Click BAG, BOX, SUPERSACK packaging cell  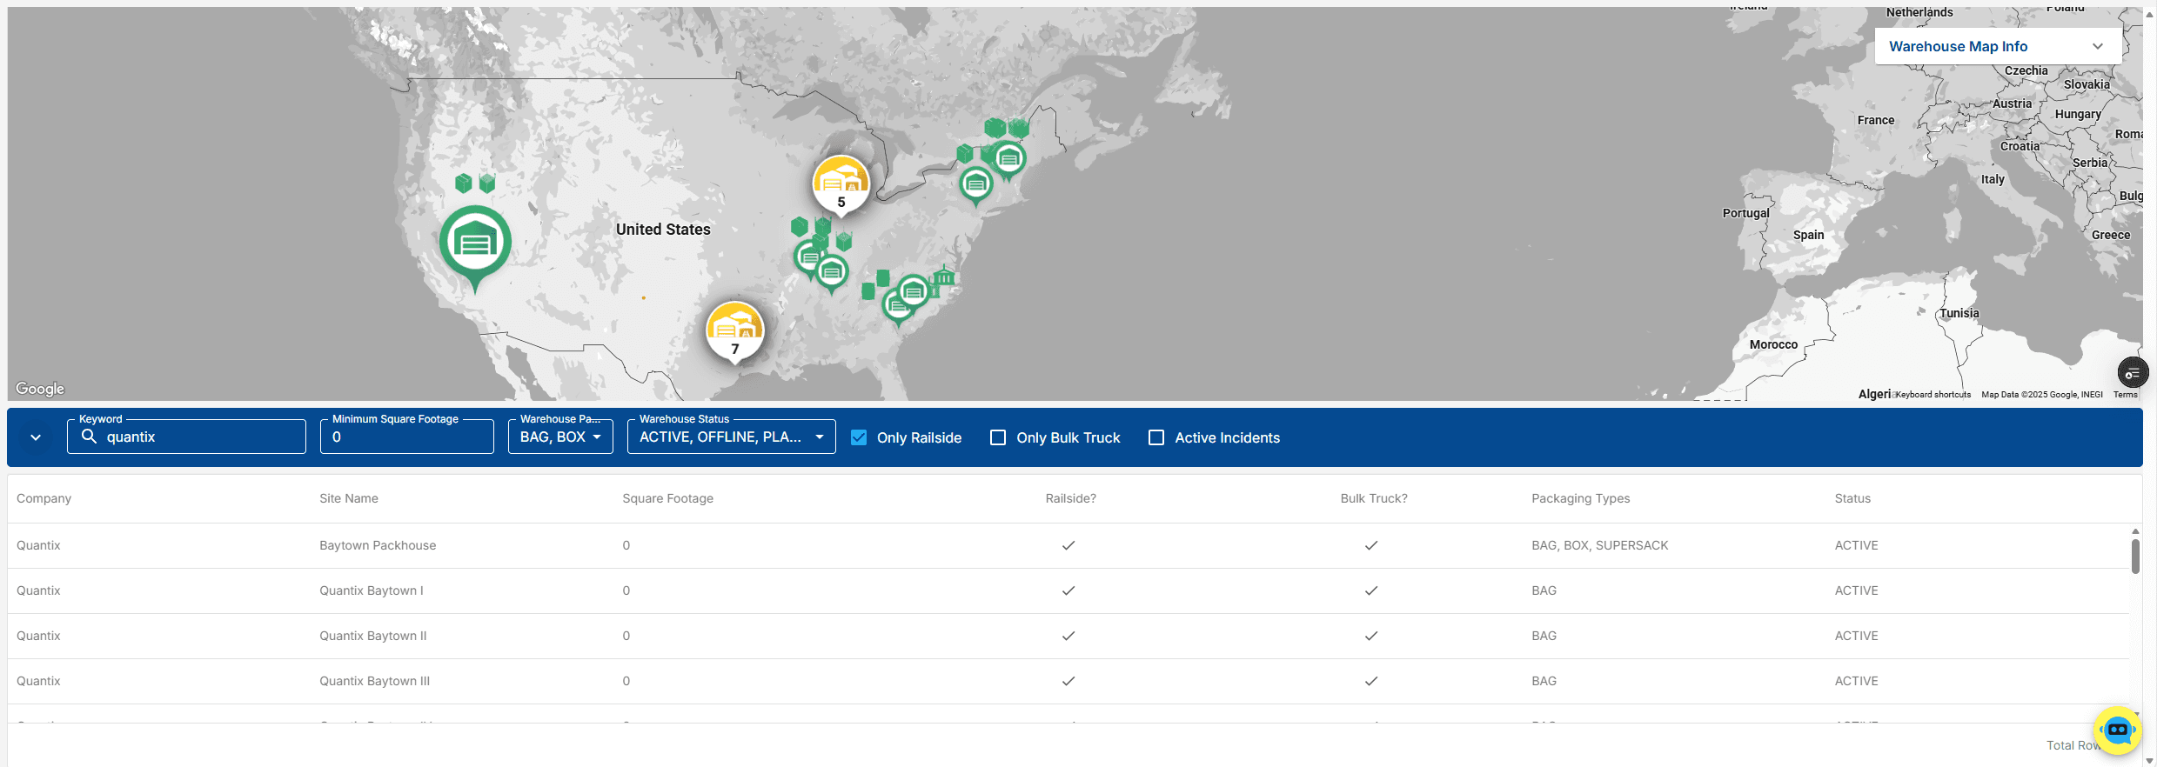1600,545
